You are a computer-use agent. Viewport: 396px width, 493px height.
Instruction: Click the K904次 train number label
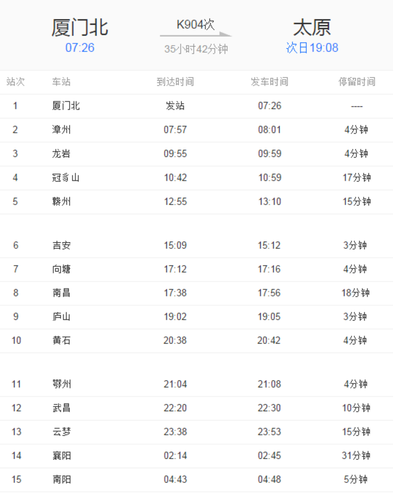coord(196,24)
